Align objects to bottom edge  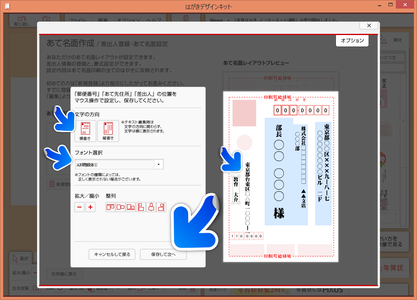(131, 207)
